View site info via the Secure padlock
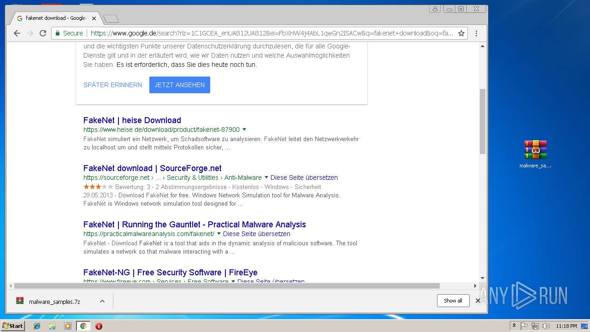 click(69, 33)
